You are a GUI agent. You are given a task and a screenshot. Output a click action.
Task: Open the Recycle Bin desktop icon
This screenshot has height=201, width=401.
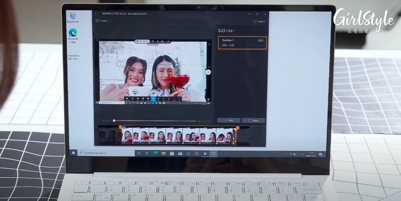73,17
